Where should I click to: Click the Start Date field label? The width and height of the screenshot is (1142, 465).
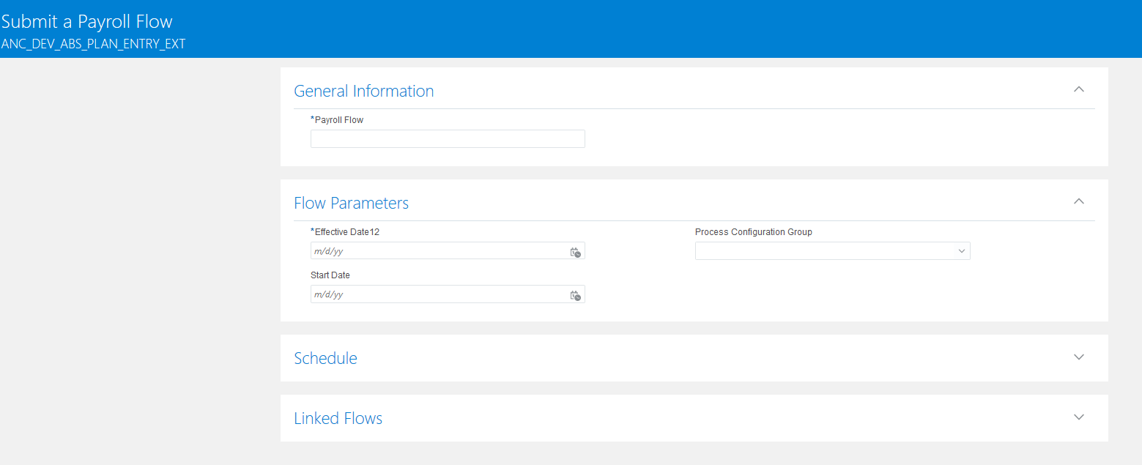[330, 275]
